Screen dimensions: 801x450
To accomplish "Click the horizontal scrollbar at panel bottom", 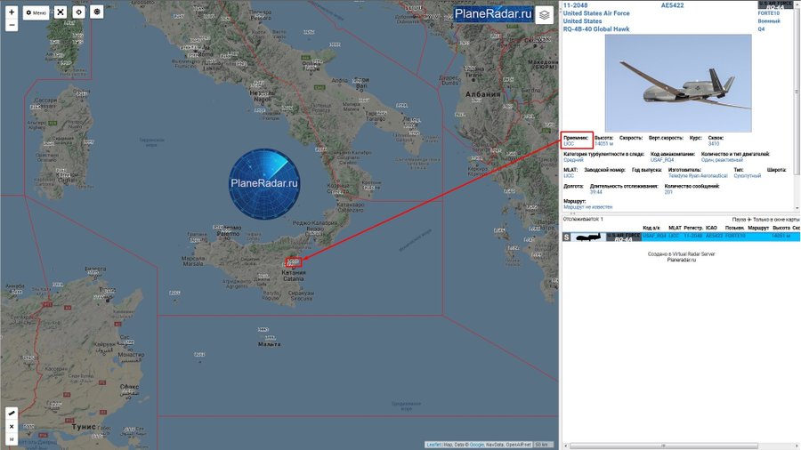I will 664,446.
